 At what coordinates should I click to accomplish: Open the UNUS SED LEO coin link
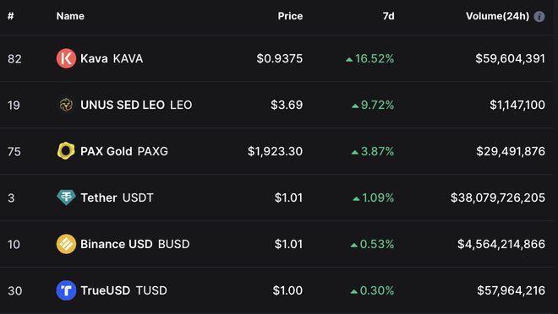click(x=136, y=105)
